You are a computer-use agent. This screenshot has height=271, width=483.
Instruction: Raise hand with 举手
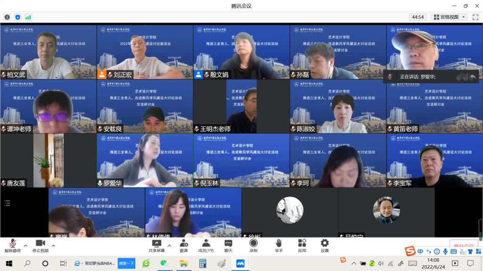tap(279, 246)
